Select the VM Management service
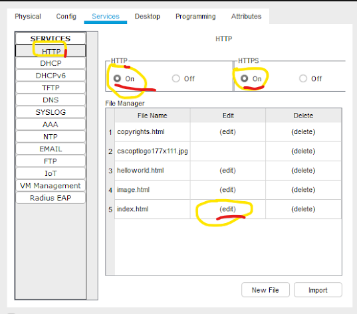 51,186
